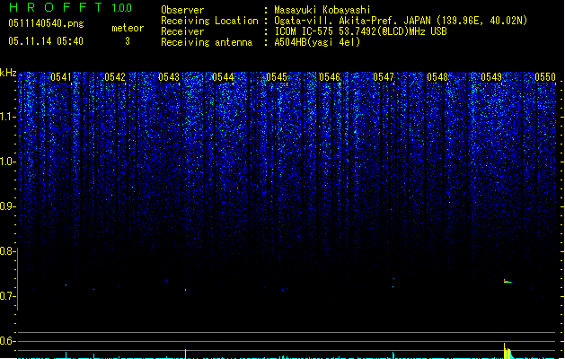This screenshot has width=565, height=359.
Task: Click the 0.8 kHz axis label
Action: pos(7,251)
